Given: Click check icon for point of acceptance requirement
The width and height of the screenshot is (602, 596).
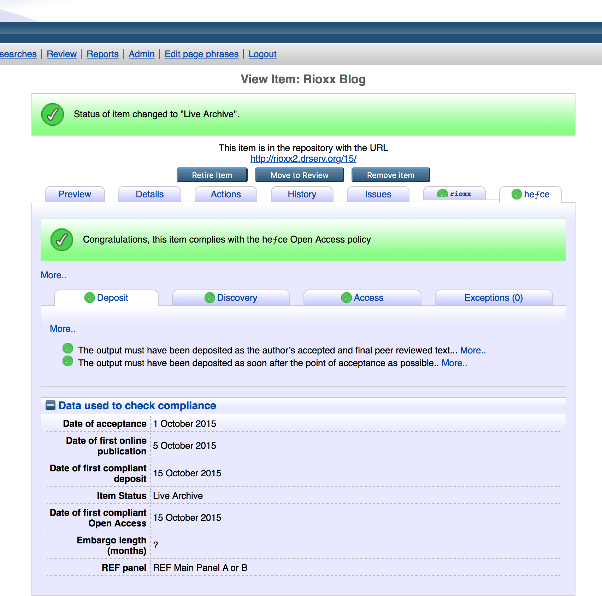Looking at the screenshot, I should pyautogui.click(x=68, y=361).
